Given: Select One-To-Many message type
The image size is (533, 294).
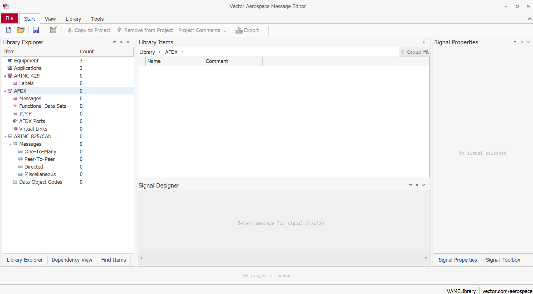Looking at the screenshot, I should pos(40,151).
